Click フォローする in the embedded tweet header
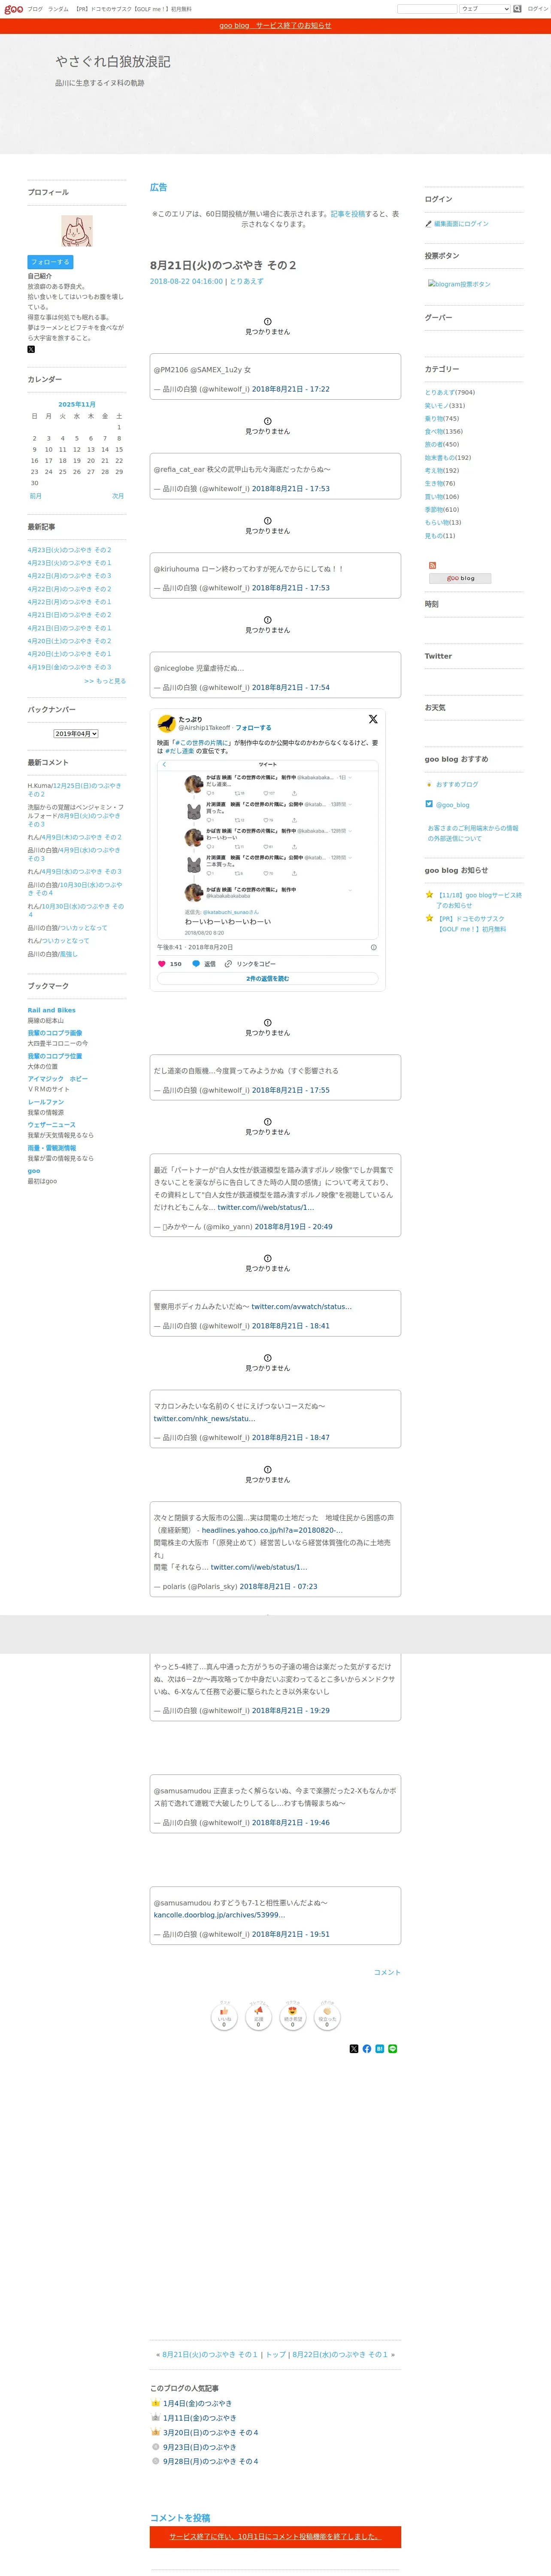 [x=253, y=728]
